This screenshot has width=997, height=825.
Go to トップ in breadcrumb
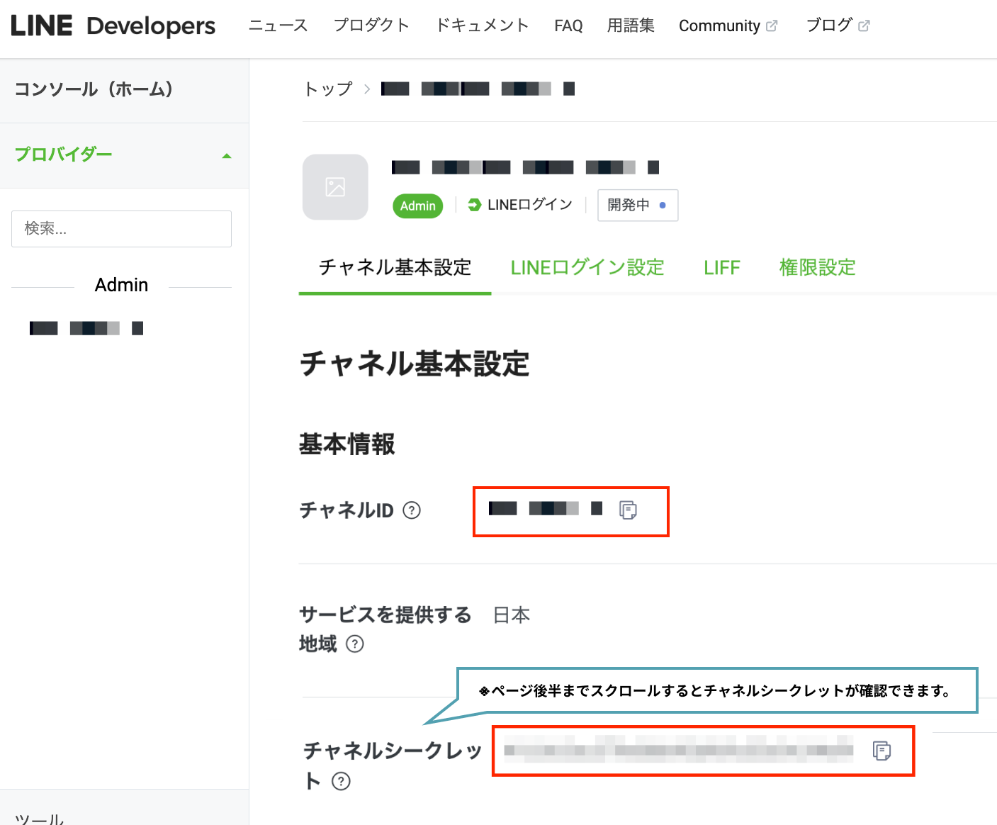click(328, 89)
